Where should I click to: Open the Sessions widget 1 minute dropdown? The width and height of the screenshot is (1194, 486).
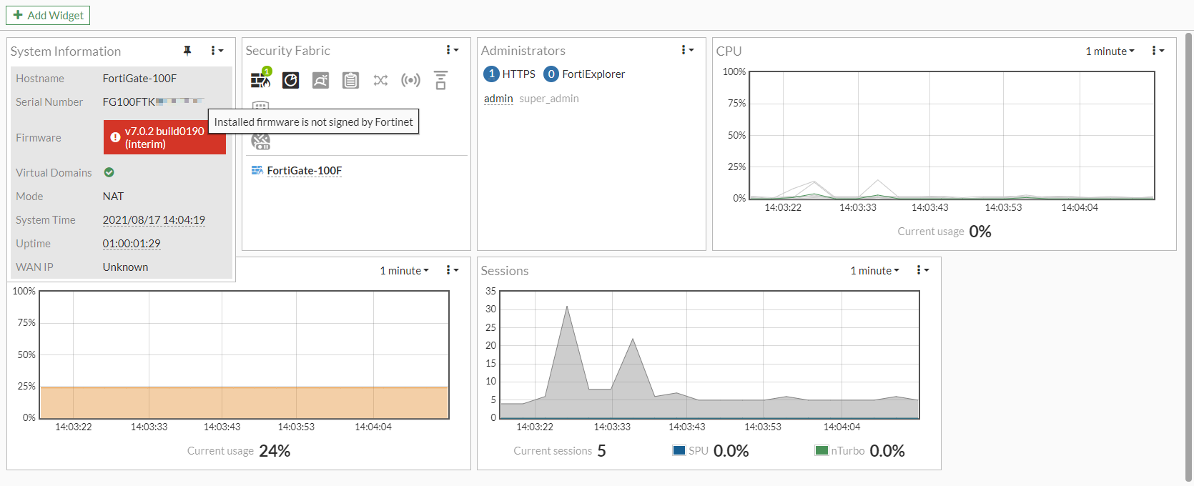[874, 271]
